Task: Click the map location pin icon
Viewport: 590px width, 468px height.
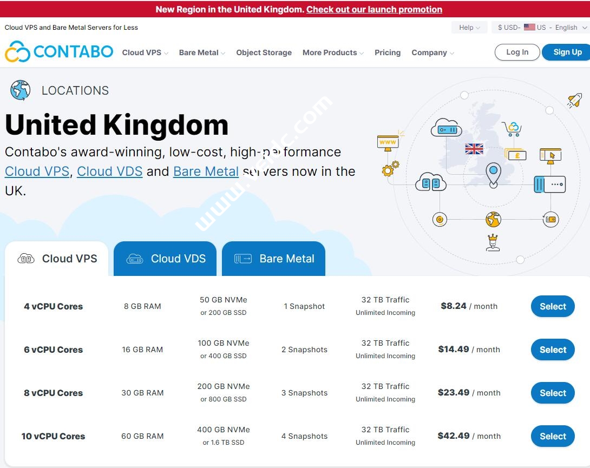Action: [493, 175]
